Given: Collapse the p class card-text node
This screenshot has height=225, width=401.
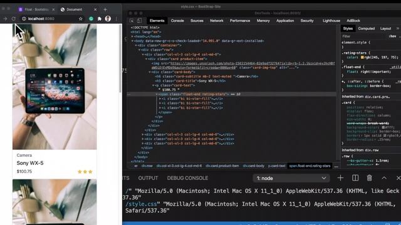Looking at the screenshot, I should click(x=153, y=86).
